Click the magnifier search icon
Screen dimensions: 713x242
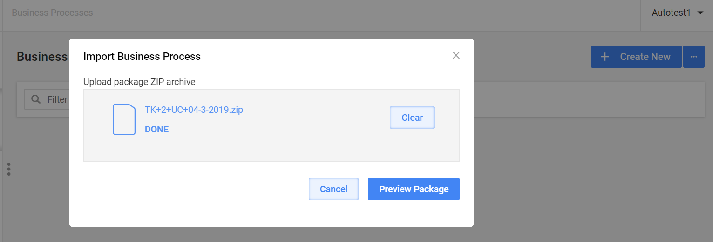click(x=35, y=99)
